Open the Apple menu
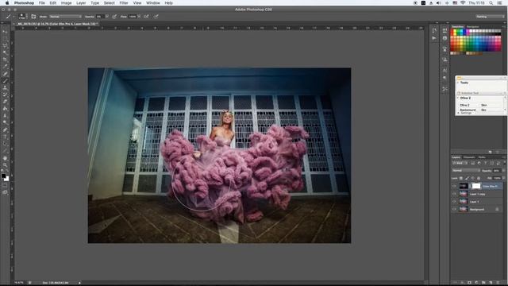The height and width of the screenshot is (286, 508). (x=7, y=3)
